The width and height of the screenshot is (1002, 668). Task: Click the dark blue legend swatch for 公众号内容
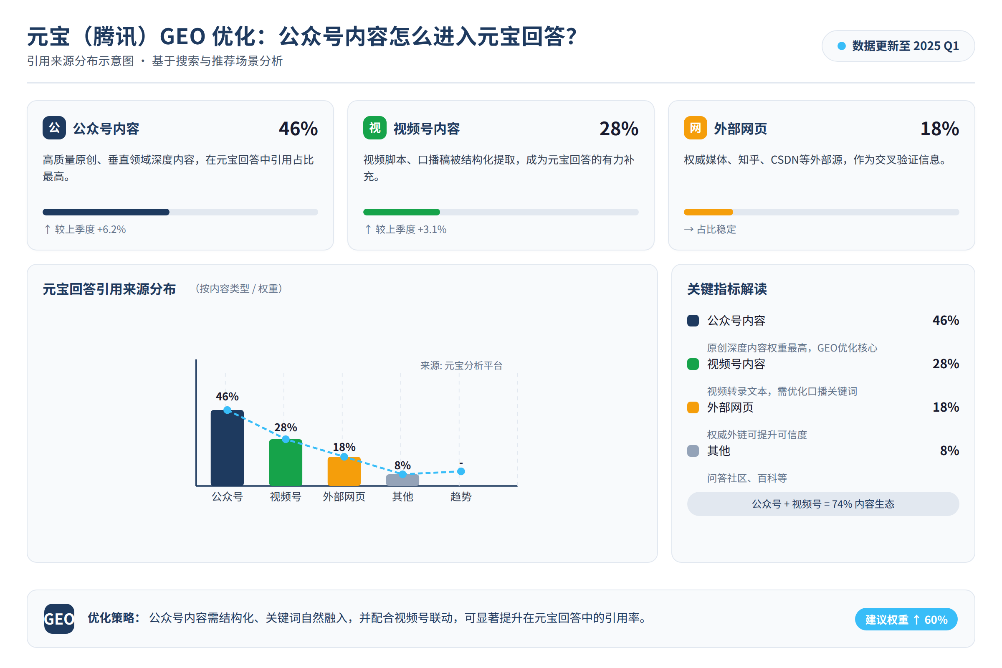pyautogui.click(x=693, y=321)
